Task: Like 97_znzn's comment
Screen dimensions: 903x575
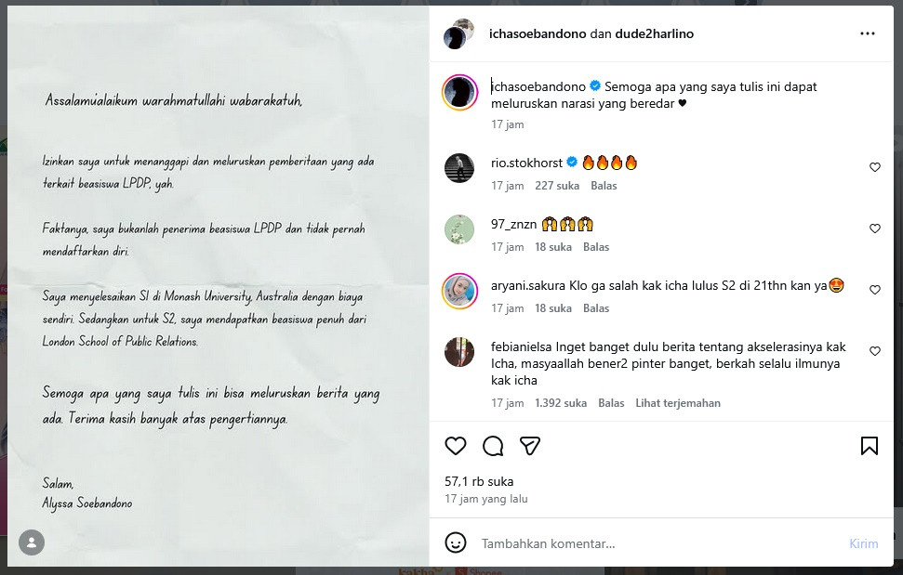Action: [875, 229]
